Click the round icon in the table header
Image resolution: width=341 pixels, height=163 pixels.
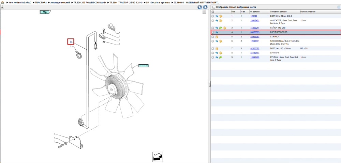[213, 12]
